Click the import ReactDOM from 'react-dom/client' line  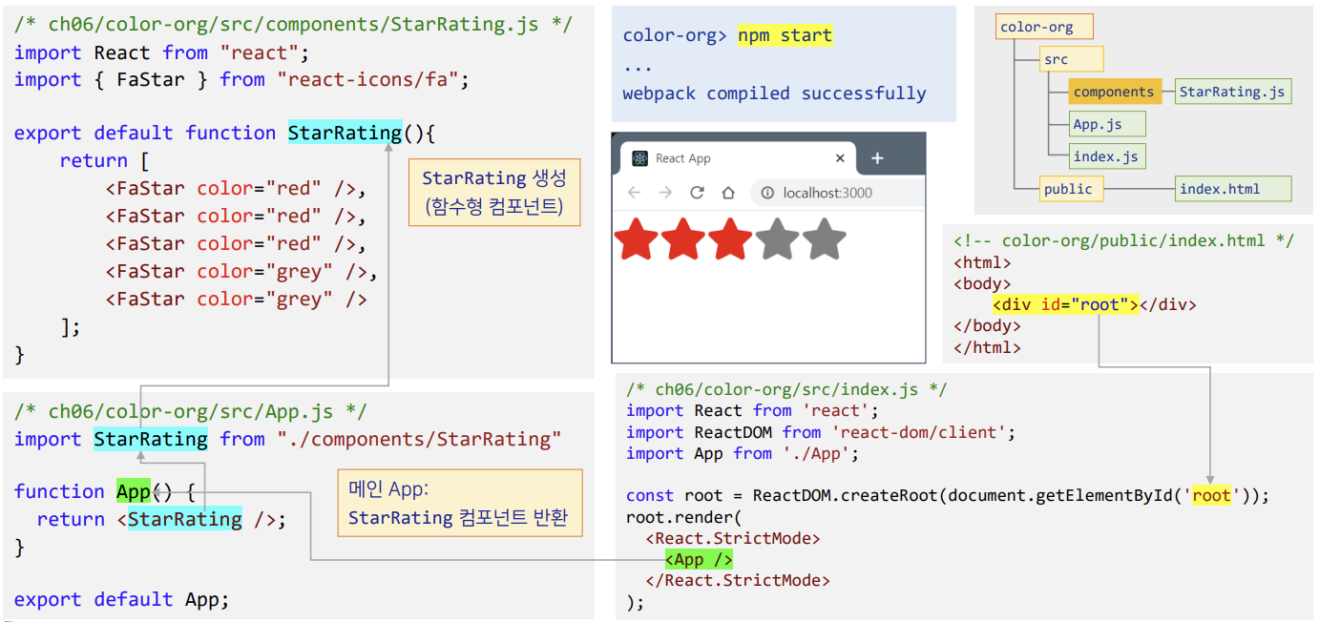tap(821, 432)
